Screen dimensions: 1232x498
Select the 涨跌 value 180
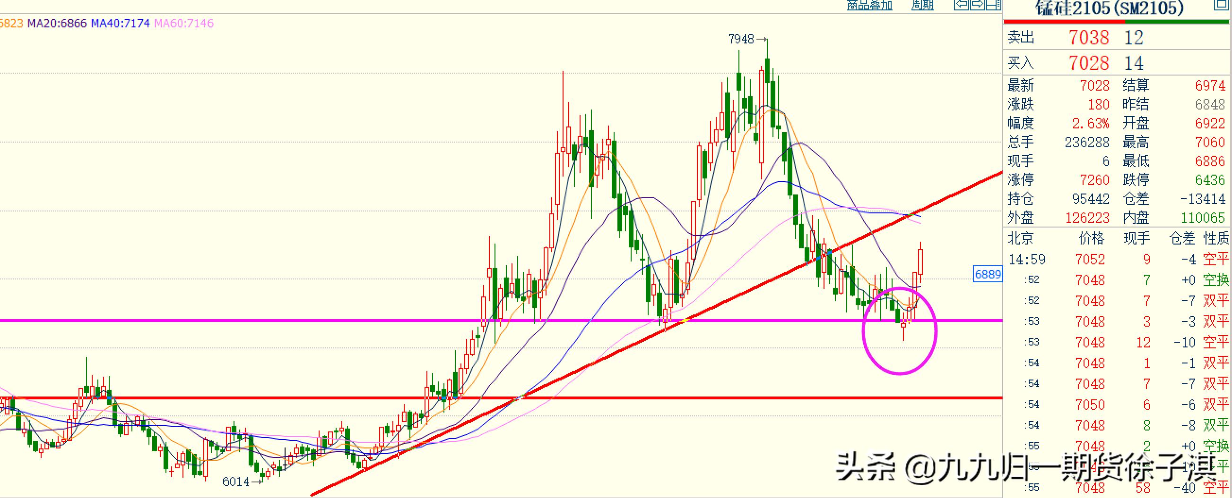pyautogui.click(x=1099, y=105)
